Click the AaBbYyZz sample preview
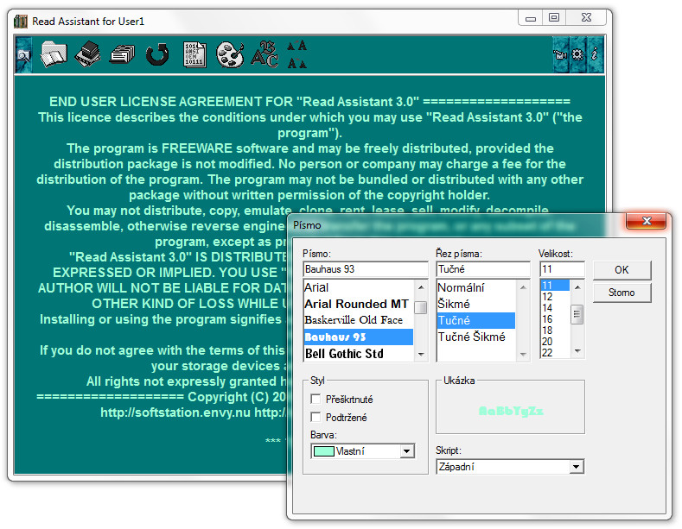This screenshot has height=529, width=682. (x=511, y=411)
